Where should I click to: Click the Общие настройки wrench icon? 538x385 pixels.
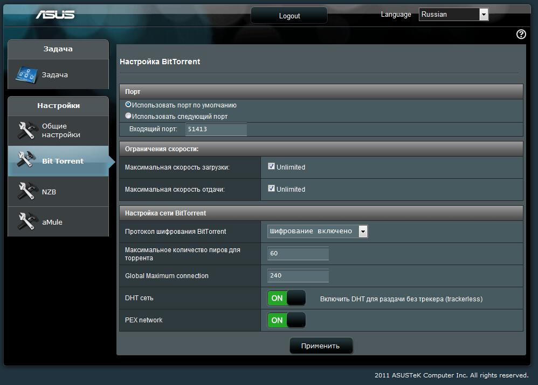click(27, 130)
